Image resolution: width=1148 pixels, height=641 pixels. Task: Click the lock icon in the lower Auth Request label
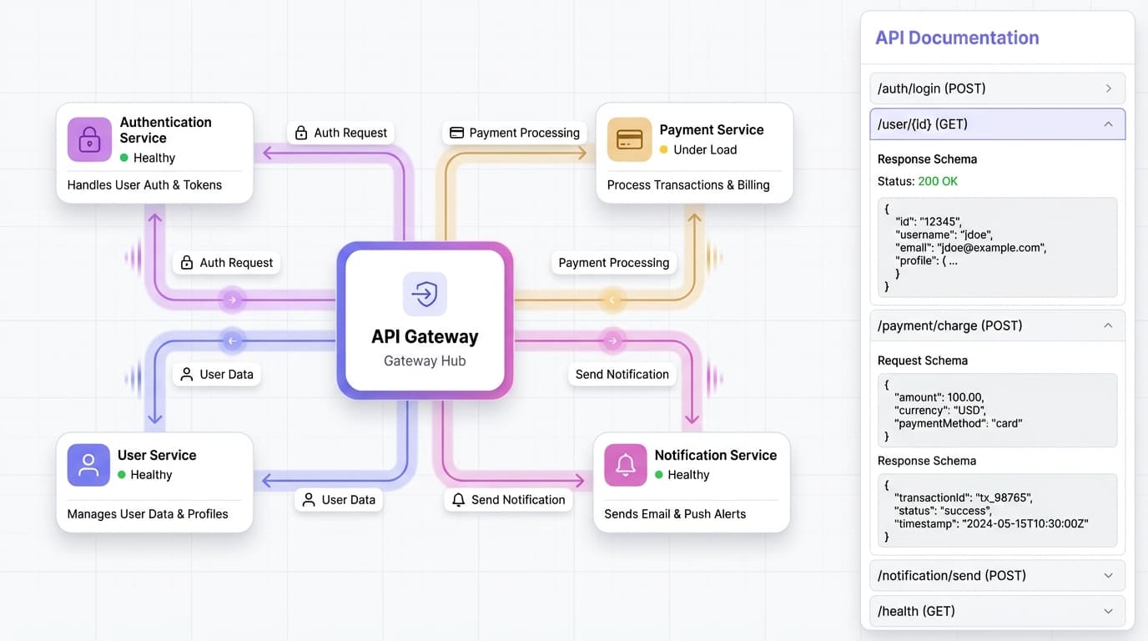click(187, 262)
